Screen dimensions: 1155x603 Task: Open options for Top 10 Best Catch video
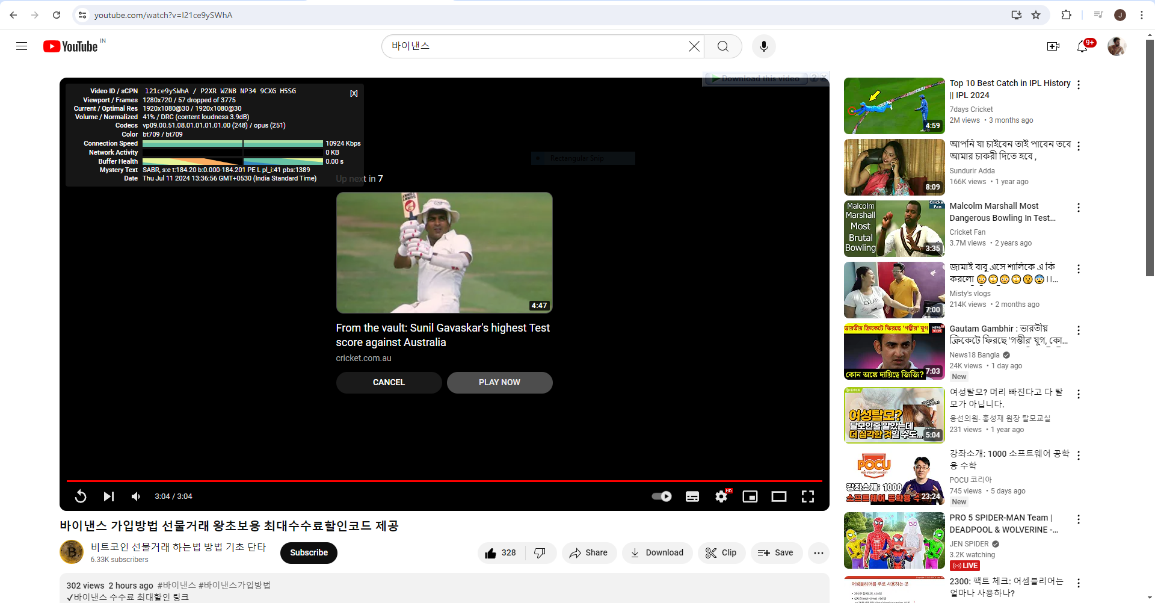[x=1079, y=85]
